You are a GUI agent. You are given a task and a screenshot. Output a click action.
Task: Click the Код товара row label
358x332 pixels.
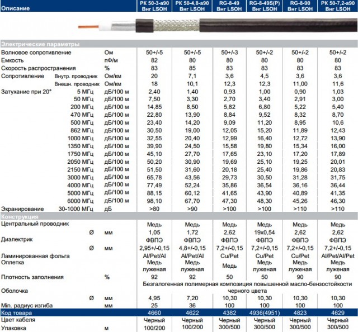[x=20, y=312]
